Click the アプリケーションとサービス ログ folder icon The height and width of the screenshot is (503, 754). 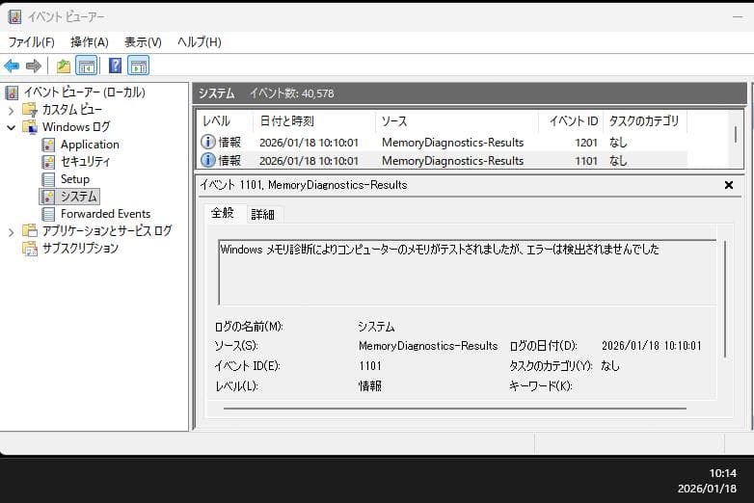30,231
